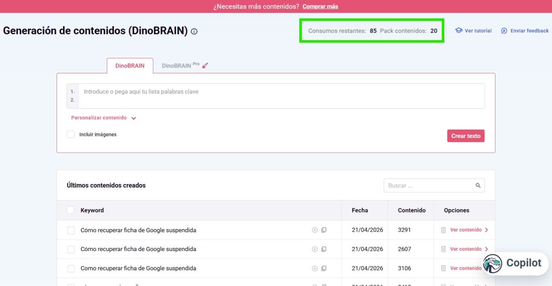
Task: Click the plus icon in the 3106 row
Action: point(315,268)
